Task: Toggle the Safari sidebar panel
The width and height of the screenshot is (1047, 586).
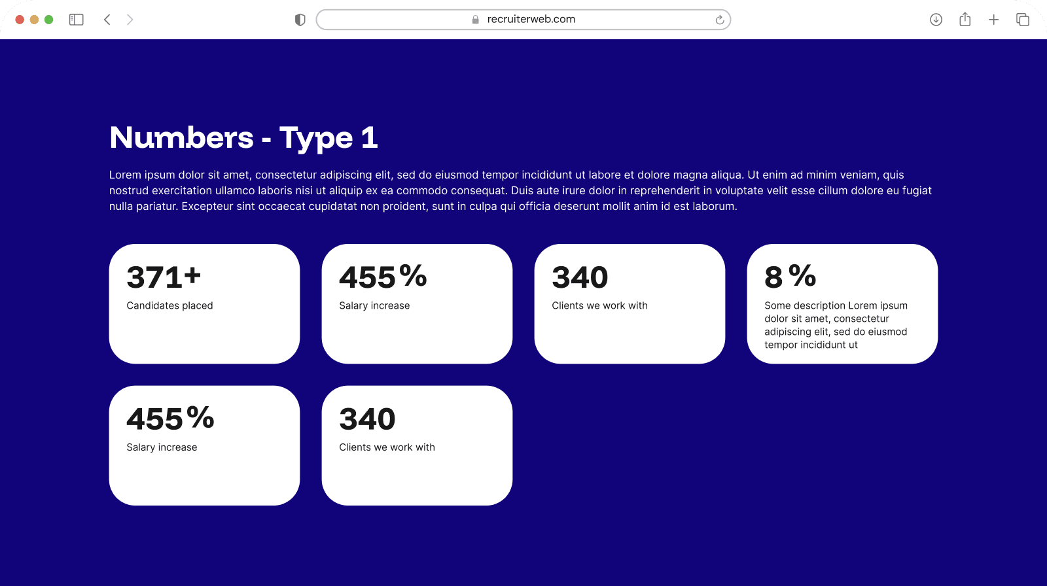Action: tap(77, 20)
